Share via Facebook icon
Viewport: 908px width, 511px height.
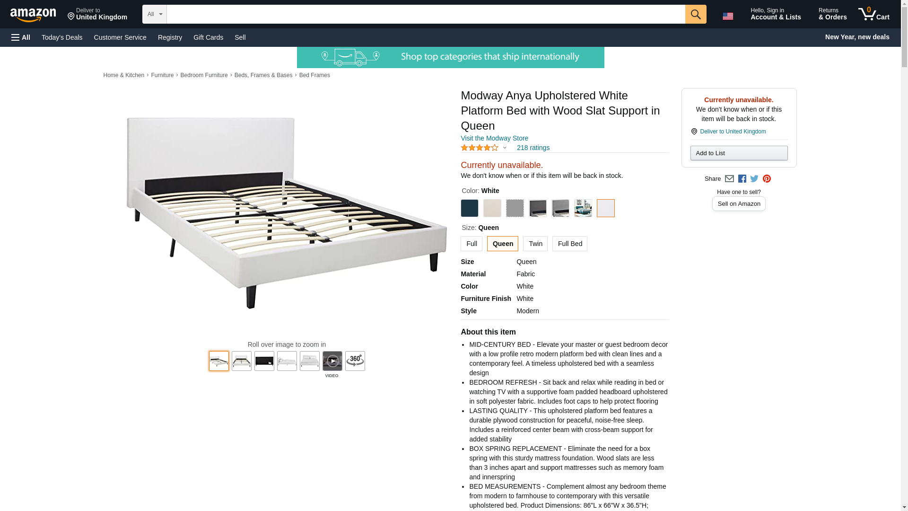tap(742, 179)
